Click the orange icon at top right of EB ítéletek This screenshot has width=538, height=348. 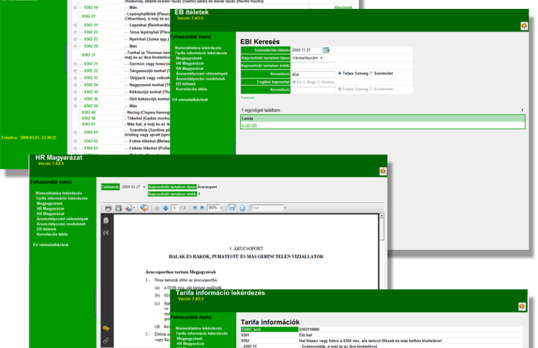(x=523, y=26)
